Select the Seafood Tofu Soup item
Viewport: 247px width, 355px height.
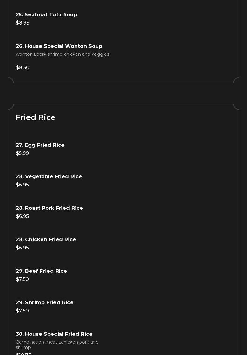(46, 15)
